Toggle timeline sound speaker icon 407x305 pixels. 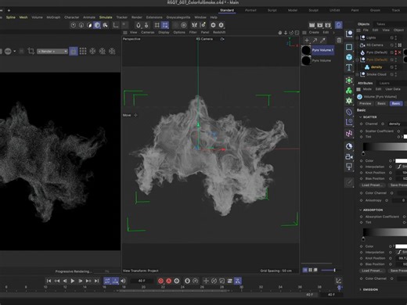(x=123, y=281)
